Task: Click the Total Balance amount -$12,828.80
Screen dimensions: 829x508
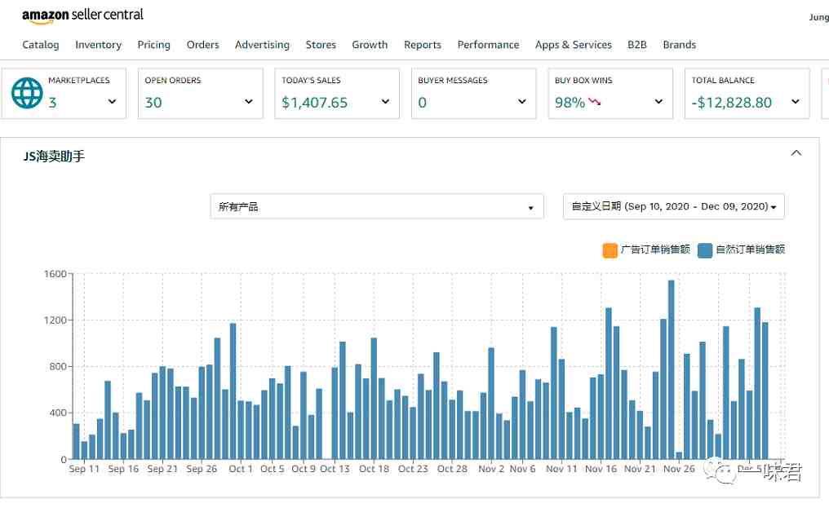Action: pyautogui.click(x=732, y=103)
